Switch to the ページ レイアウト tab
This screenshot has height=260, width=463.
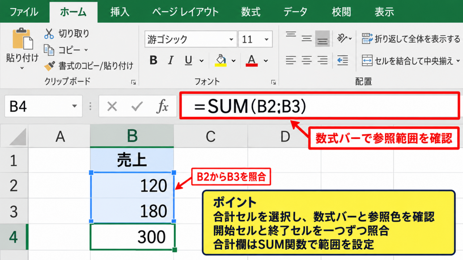pyautogui.click(x=185, y=12)
